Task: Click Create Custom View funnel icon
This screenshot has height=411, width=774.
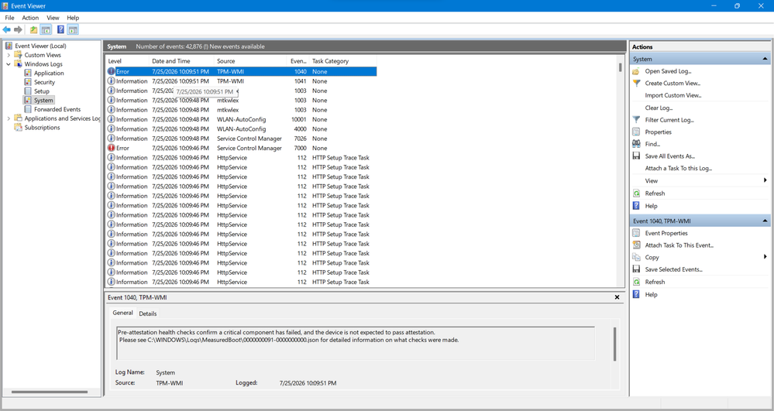Action: [636, 84]
